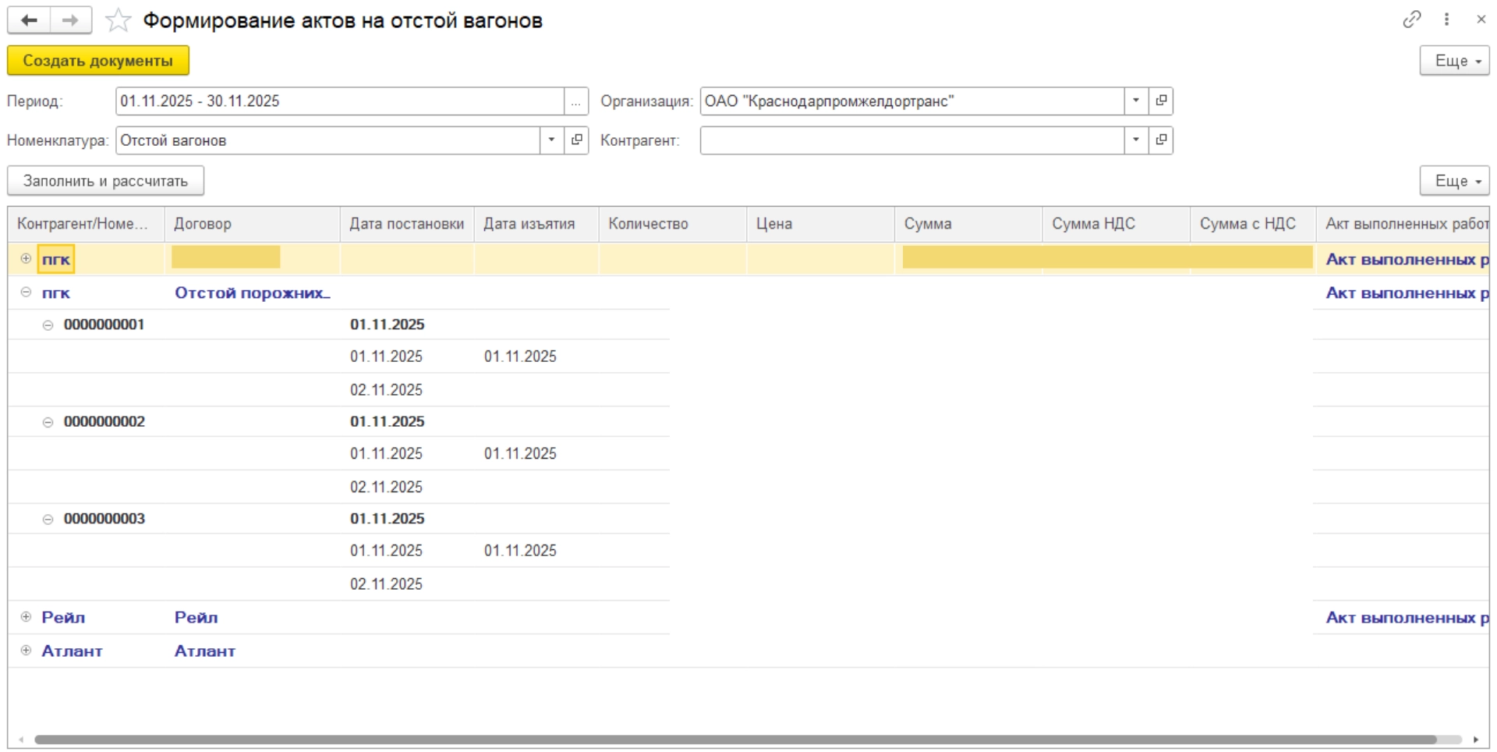The image size is (1497, 752).
Task: Expand the Номенклатура dropdown list
Action: [551, 140]
